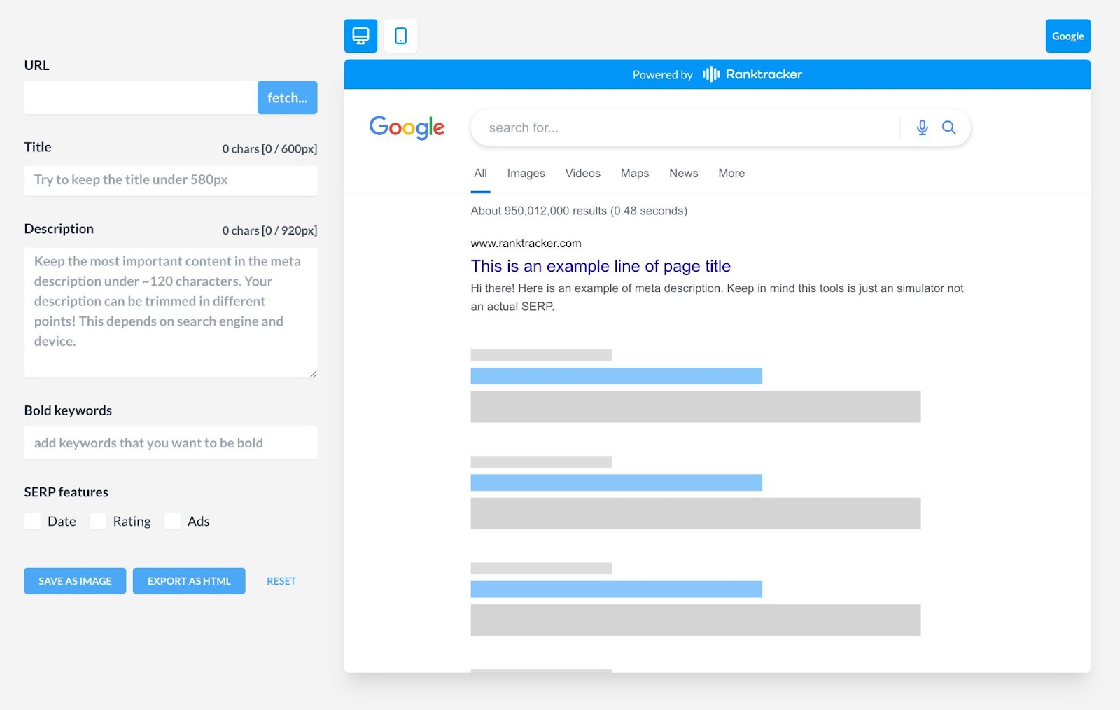Check the Rating checkbox
This screenshot has height=710, width=1120.
coord(97,521)
